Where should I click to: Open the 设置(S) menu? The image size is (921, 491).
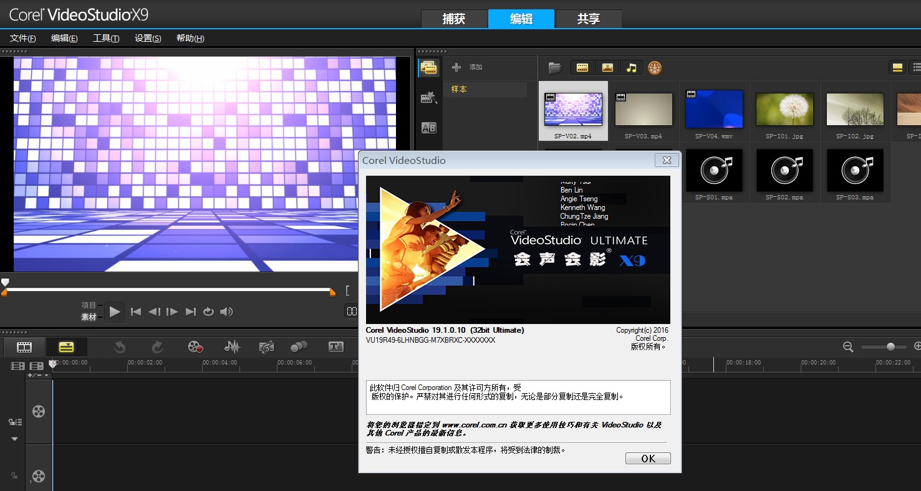click(x=148, y=38)
